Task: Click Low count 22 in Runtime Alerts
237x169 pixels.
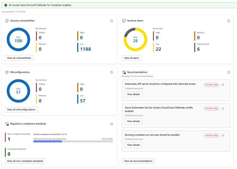Action: click(x=158, y=49)
